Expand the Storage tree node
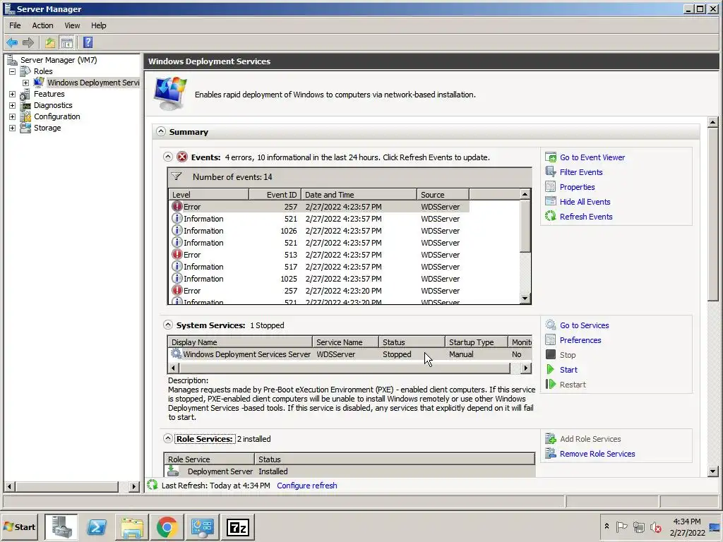 coord(13,128)
